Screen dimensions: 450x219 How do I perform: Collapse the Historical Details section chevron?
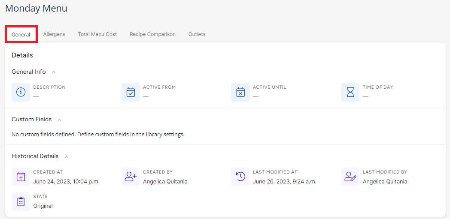(x=67, y=157)
